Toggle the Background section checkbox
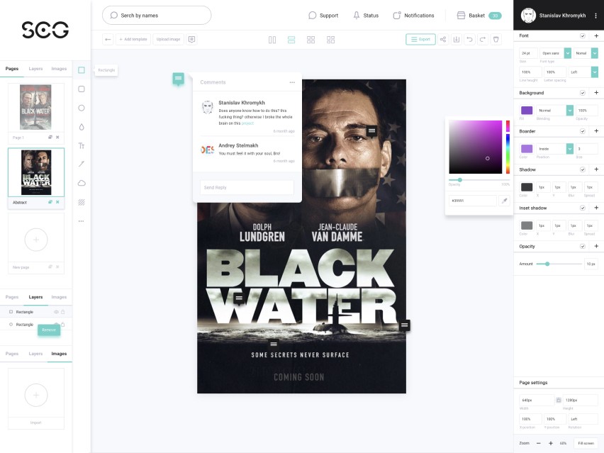 [582, 93]
